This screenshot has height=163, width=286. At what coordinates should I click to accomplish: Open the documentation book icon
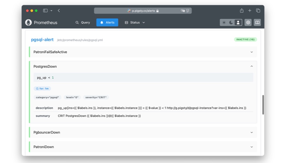[x=257, y=23]
